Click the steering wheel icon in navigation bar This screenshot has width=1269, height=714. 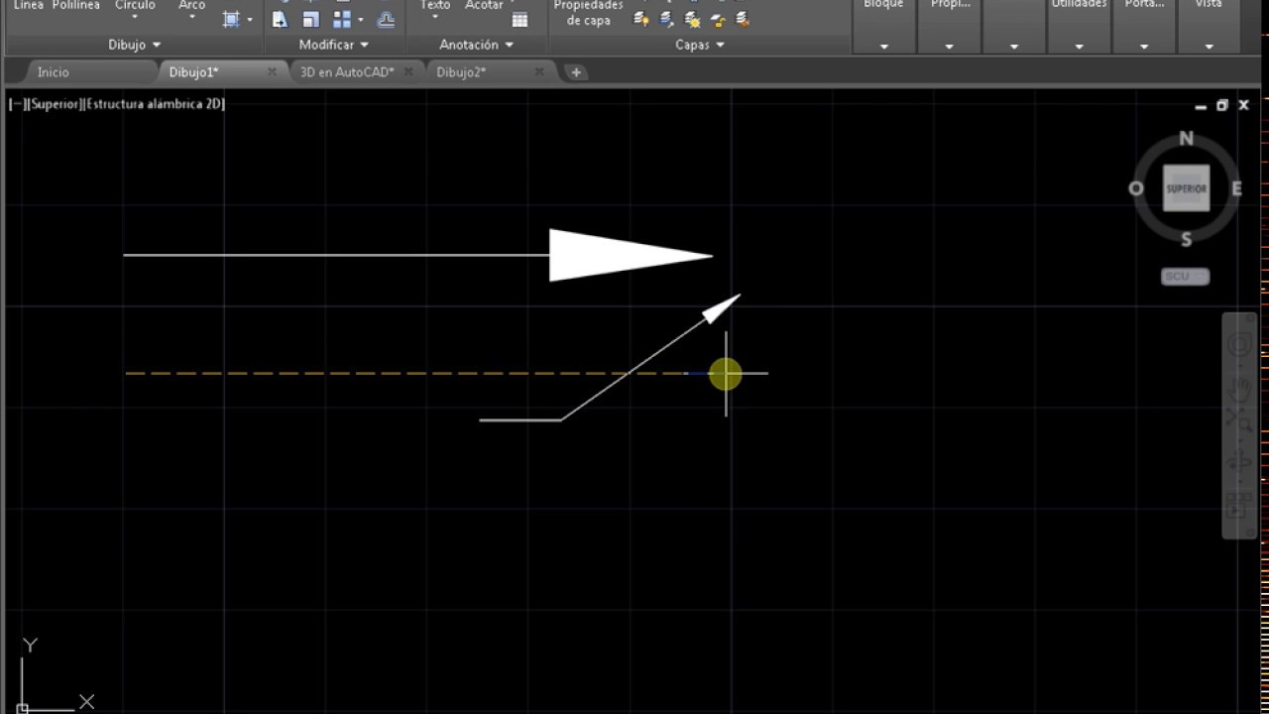pyautogui.click(x=1239, y=345)
